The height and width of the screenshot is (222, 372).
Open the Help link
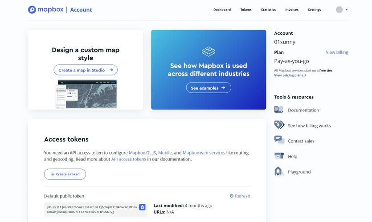pyautogui.click(x=293, y=157)
